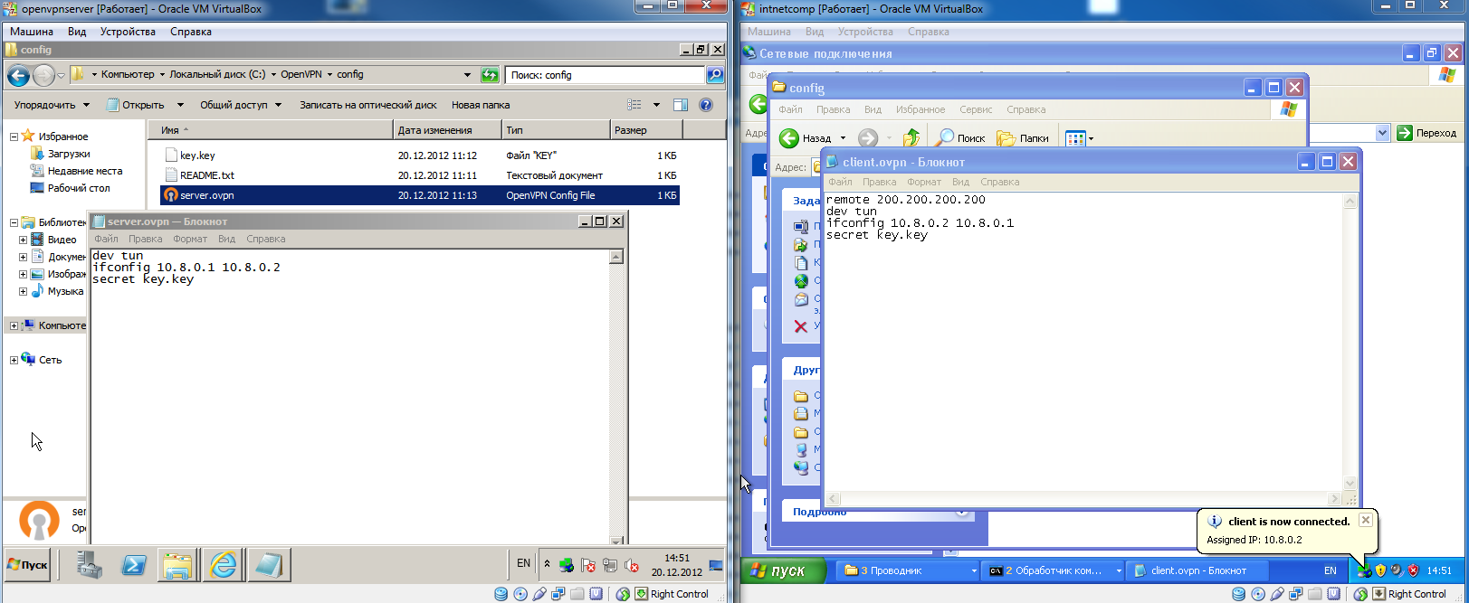The width and height of the screenshot is (1469, 603).
Task: Click the green пуск start button on XP
Action: [784, 570]
